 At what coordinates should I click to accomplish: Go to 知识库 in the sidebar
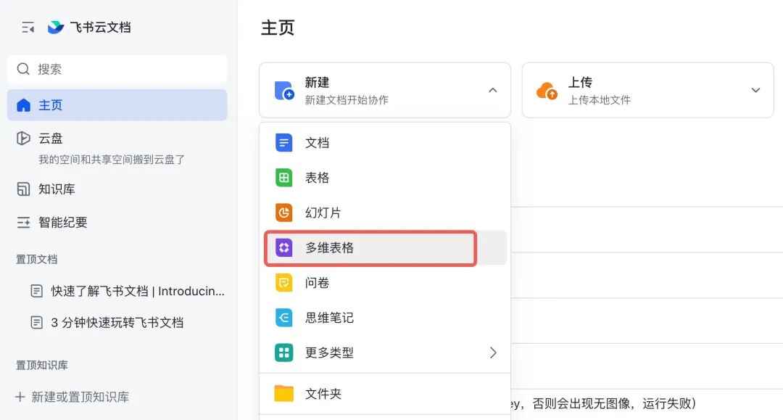tap(56, 189)
